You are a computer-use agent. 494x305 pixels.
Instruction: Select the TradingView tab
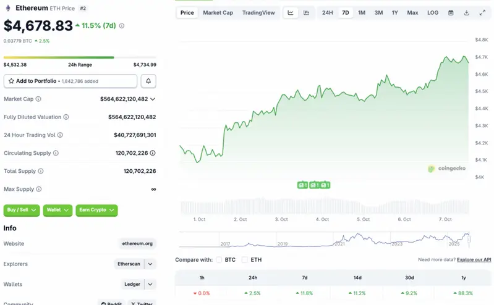click(x=258, y=12)
